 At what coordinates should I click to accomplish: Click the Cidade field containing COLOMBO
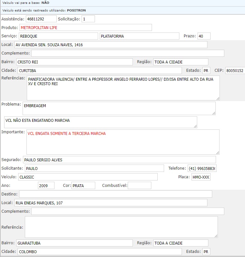[x=99, y=252]
